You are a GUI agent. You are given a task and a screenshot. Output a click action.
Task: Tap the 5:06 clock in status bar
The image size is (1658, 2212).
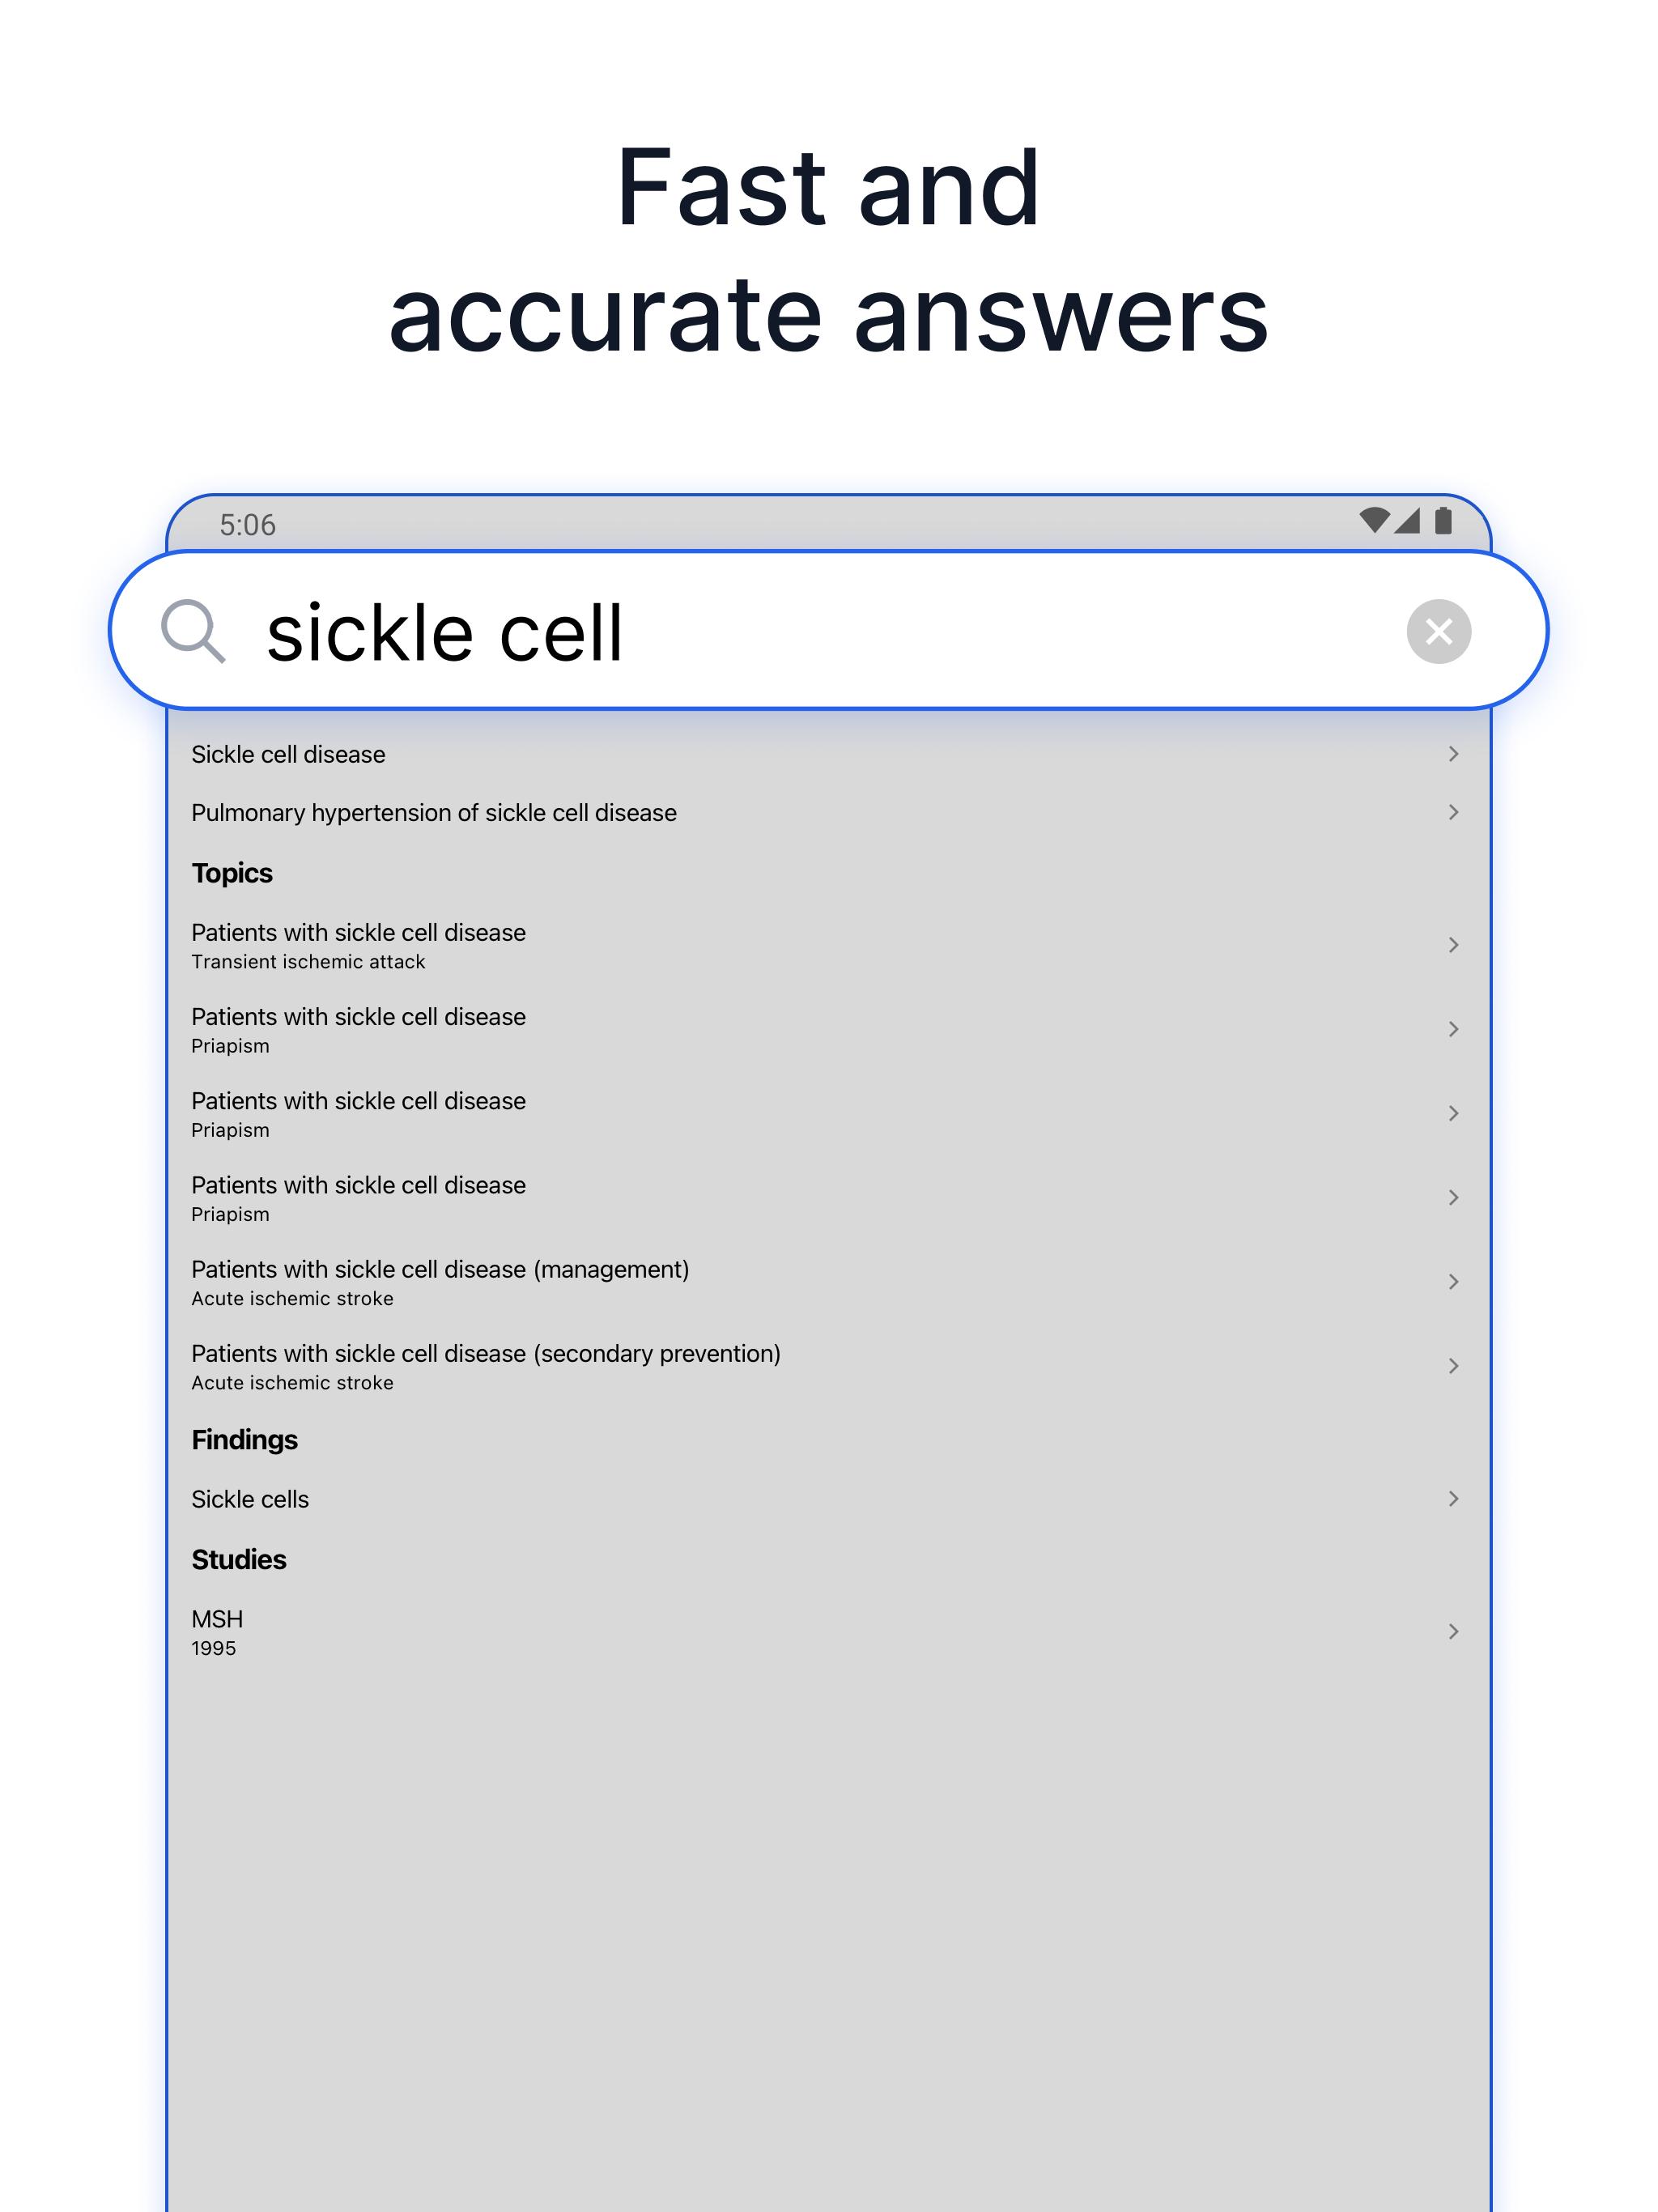247,525
